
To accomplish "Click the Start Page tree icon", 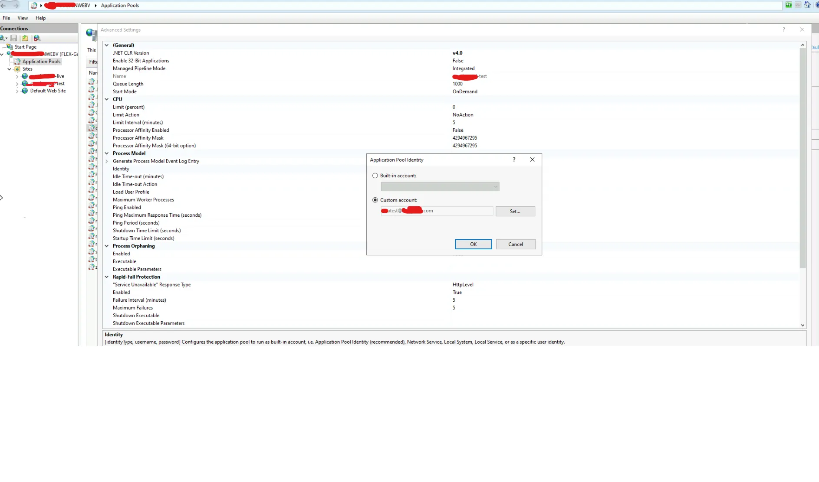I will point(10,47).
